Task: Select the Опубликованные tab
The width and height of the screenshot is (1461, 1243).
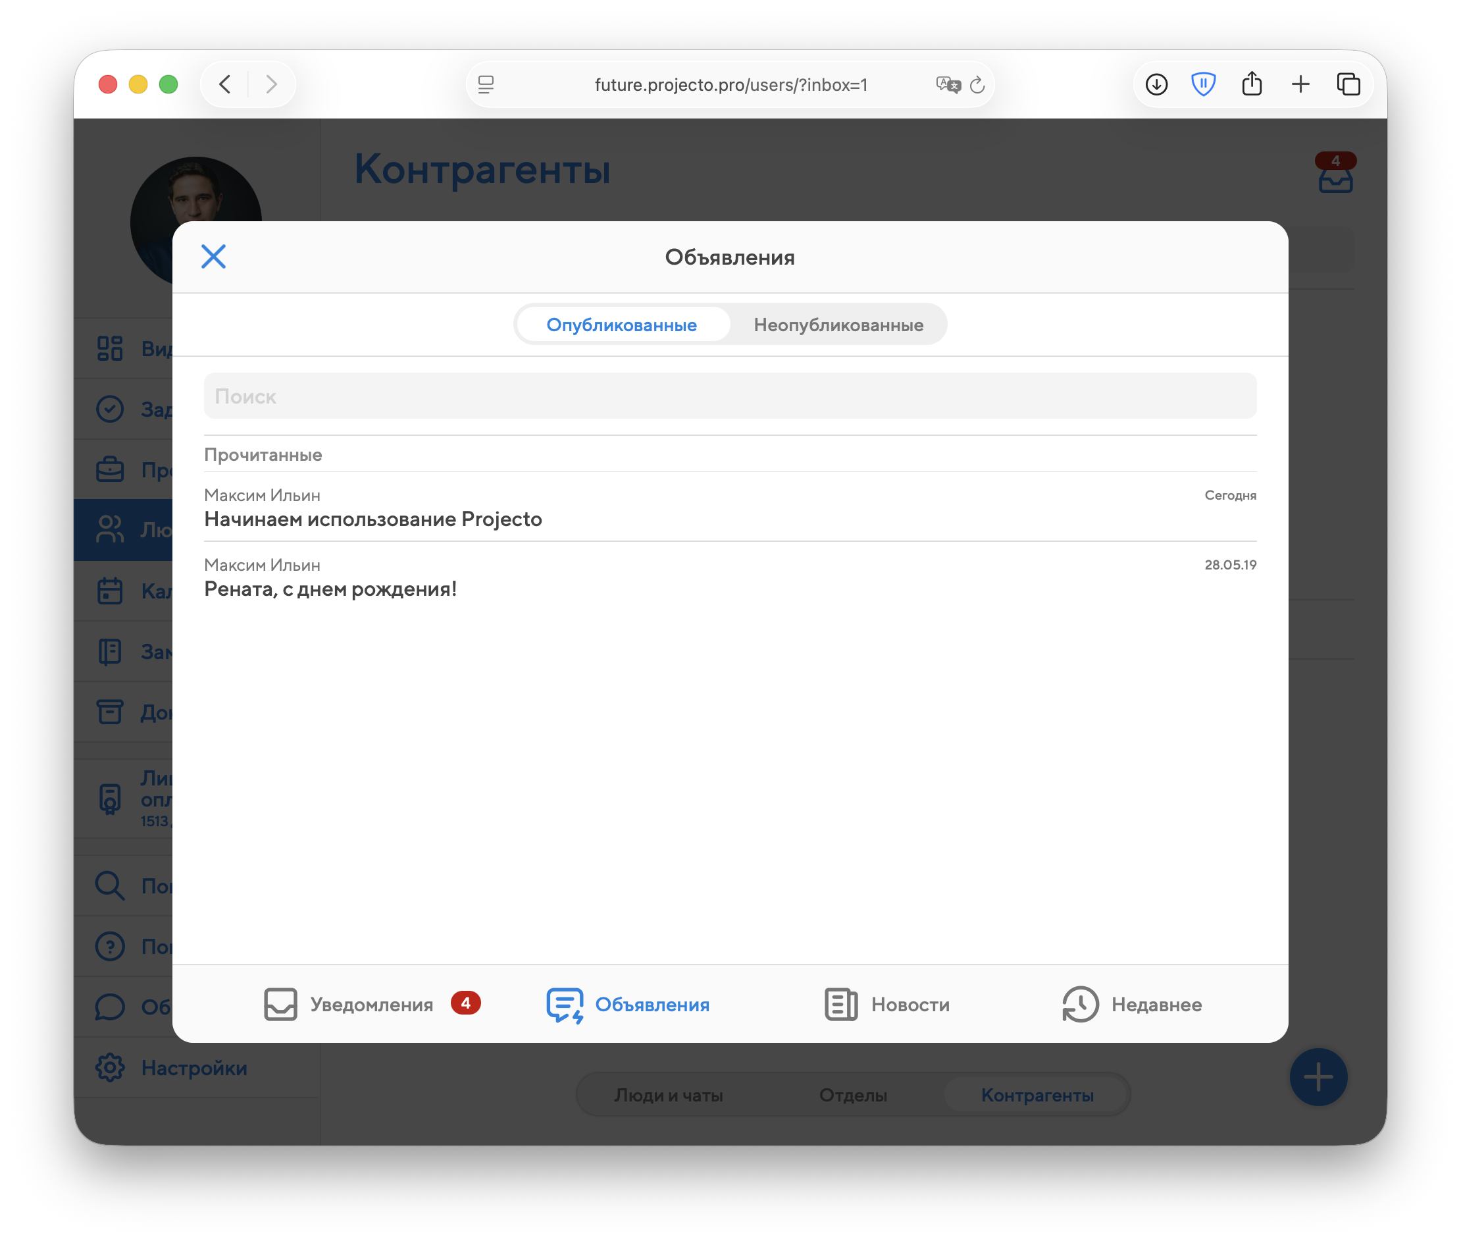Action: tap(621, 325)
